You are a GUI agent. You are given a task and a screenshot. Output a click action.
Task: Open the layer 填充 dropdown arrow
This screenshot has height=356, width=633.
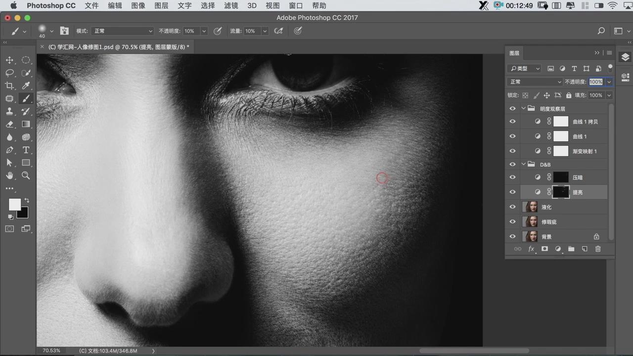[x=609, y=95]
